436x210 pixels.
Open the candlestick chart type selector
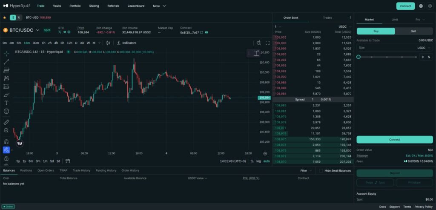108,43
